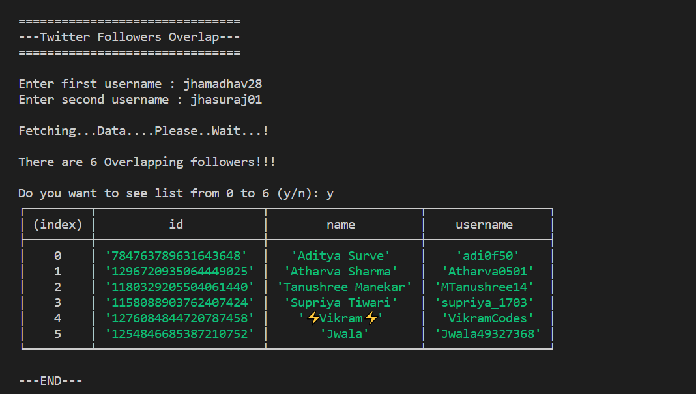Click the username 'Atharva0501'

tap(487, 271)
